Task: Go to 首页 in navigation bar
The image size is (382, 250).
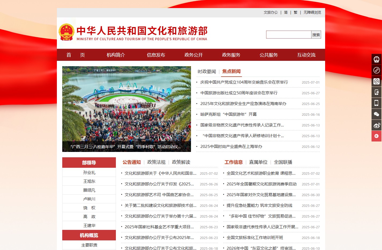Action: click(x=76, y=55)
